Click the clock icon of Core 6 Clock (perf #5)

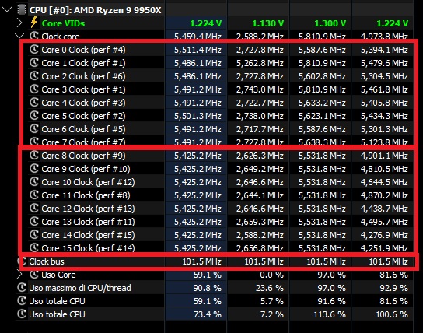pyautogui.click(x=34, y=129)
